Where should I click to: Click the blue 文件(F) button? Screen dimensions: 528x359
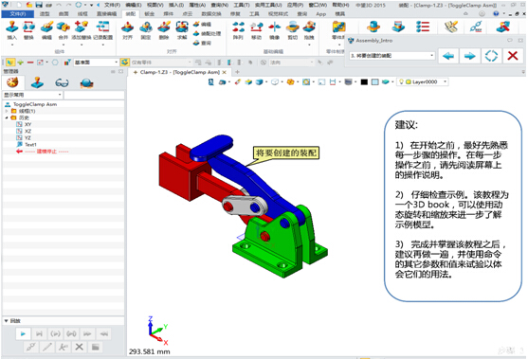(18, 14)
